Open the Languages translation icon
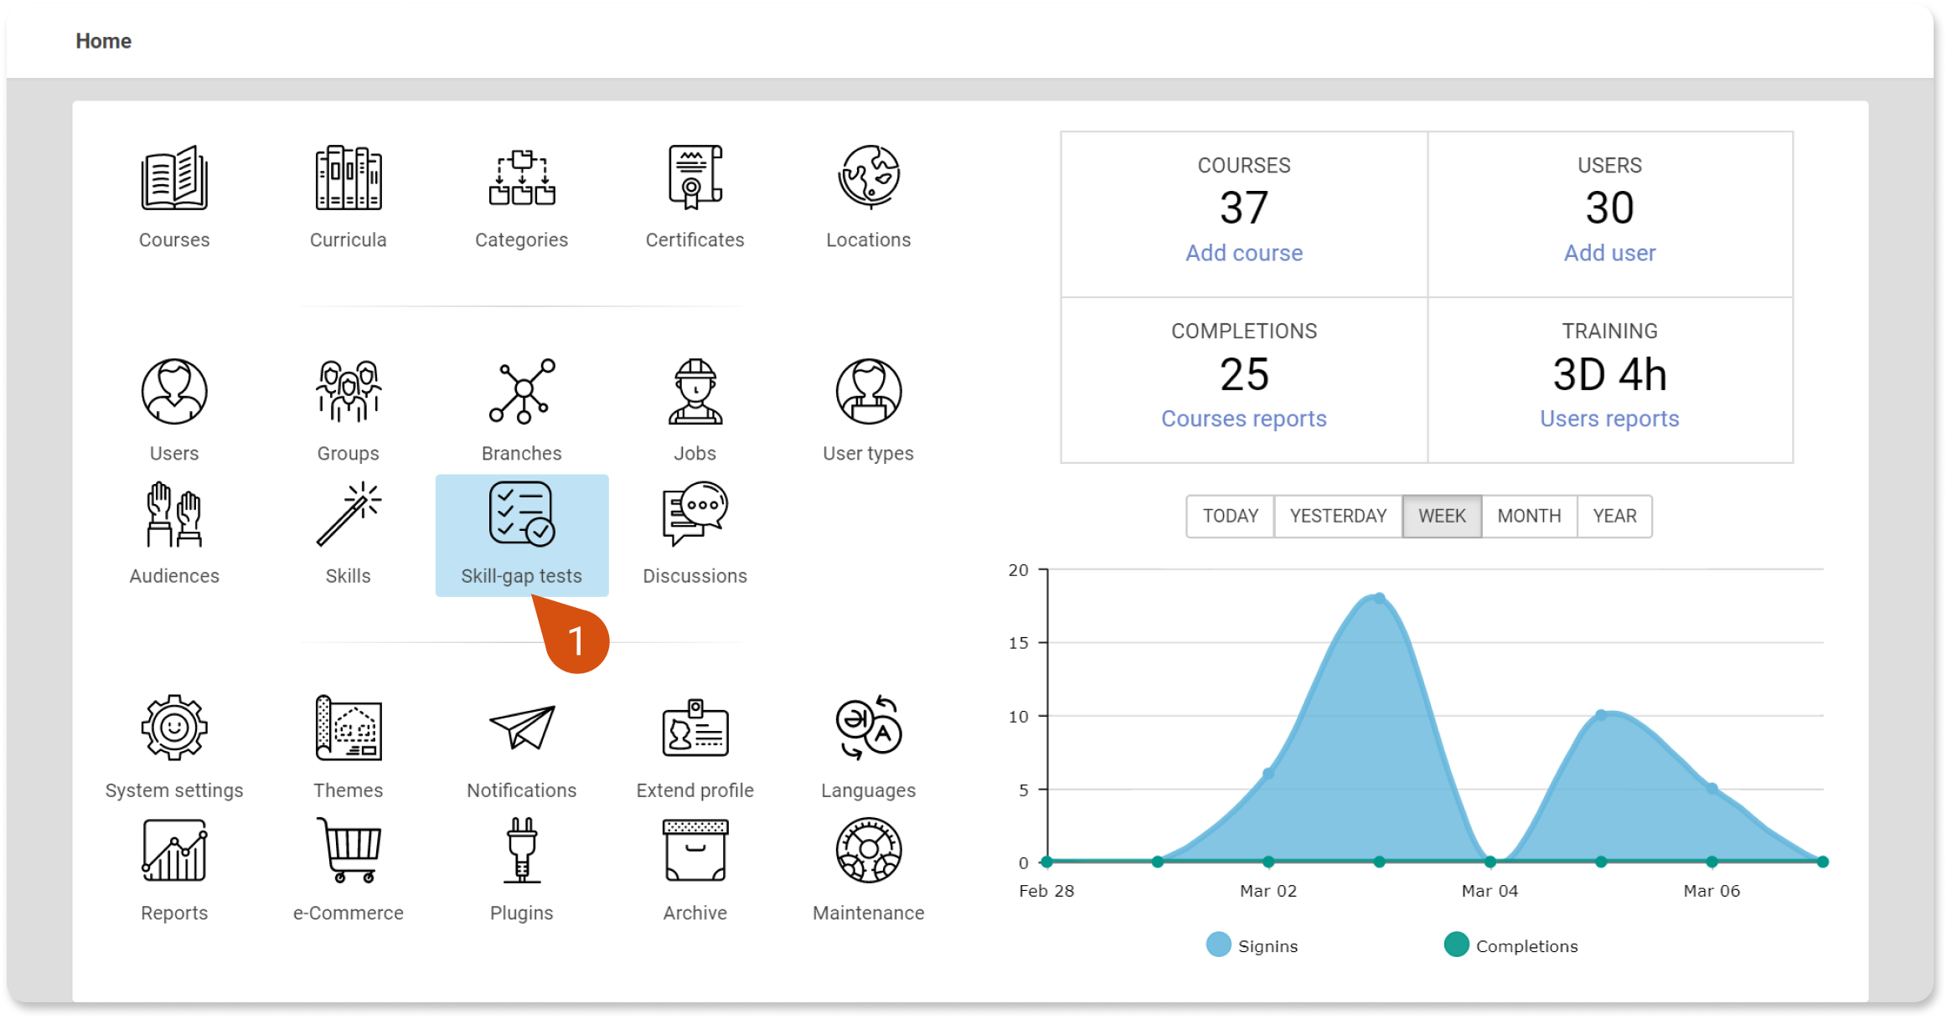The image size is (1947, 1019). [x=869, y=728]
